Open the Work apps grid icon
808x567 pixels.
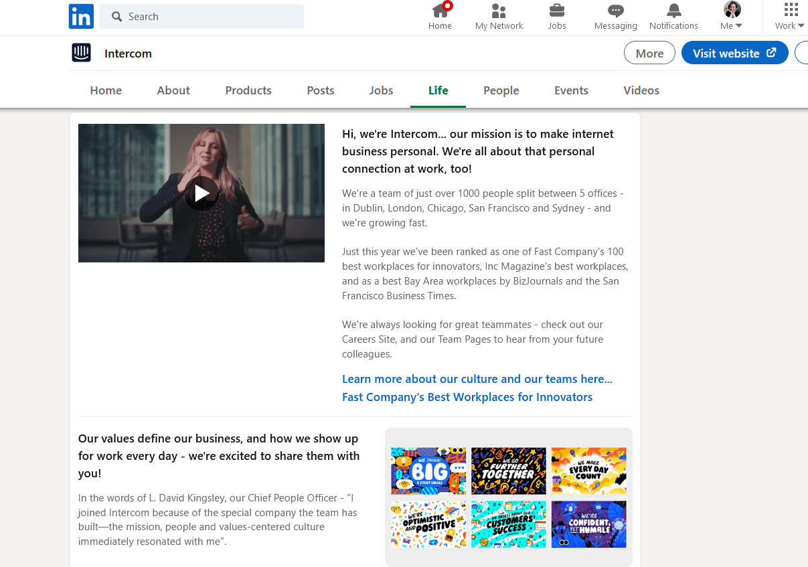791,9
